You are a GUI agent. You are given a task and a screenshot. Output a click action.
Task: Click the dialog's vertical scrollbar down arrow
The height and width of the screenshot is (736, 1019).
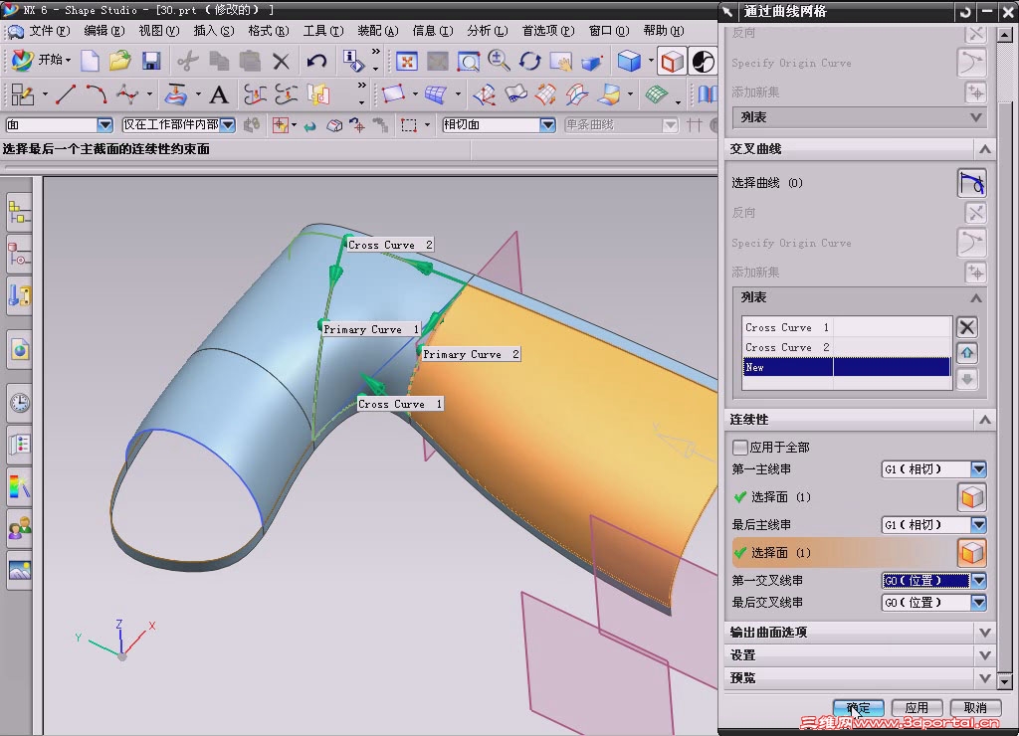pyautogui.click(x=1005, y=681)
